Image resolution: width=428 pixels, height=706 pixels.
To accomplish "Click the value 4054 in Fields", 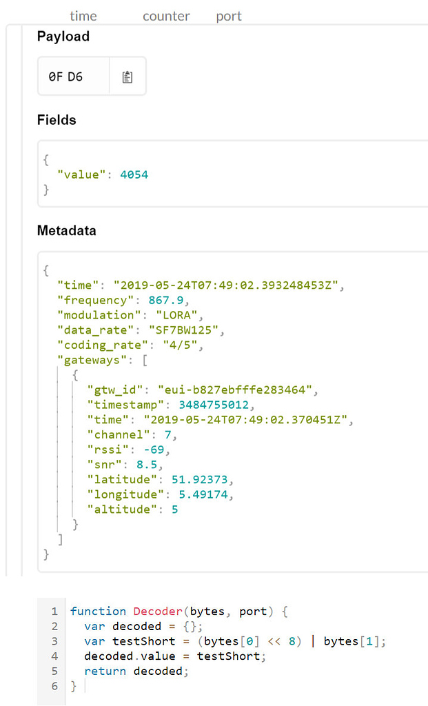I will (134, 174).
